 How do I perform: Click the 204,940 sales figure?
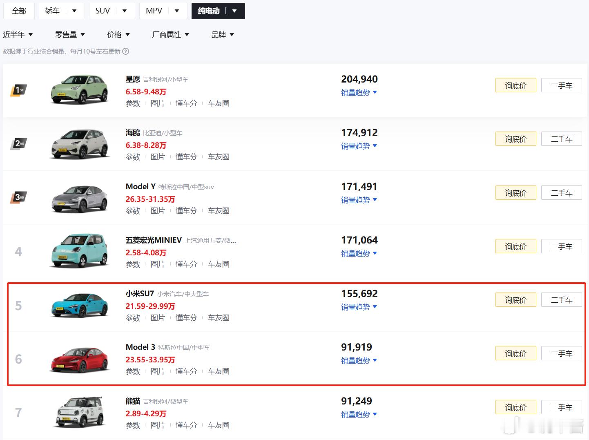359,79
